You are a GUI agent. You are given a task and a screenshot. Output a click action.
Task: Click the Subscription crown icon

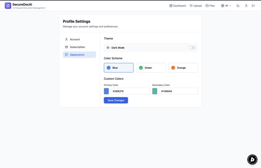(66, 47)
